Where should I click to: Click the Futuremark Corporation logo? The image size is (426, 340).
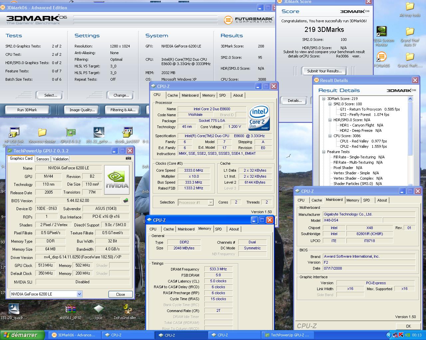[248, 20]
